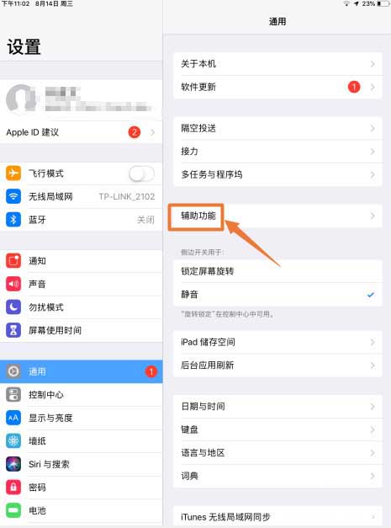This screenshot has height=528, width=391.
Task: Open the Wi-Fi (无线局域网) icon
Action: coord(13,196)
